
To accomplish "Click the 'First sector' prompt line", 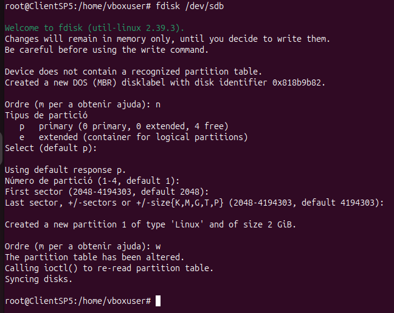I will (106, 192).
